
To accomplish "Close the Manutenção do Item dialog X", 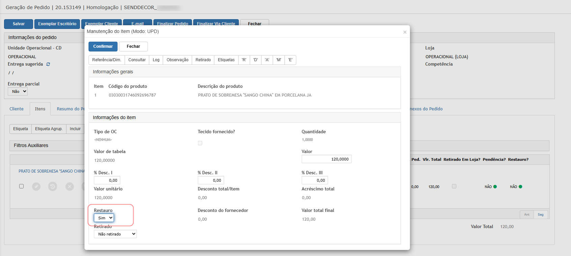I will tap(405, 32).
